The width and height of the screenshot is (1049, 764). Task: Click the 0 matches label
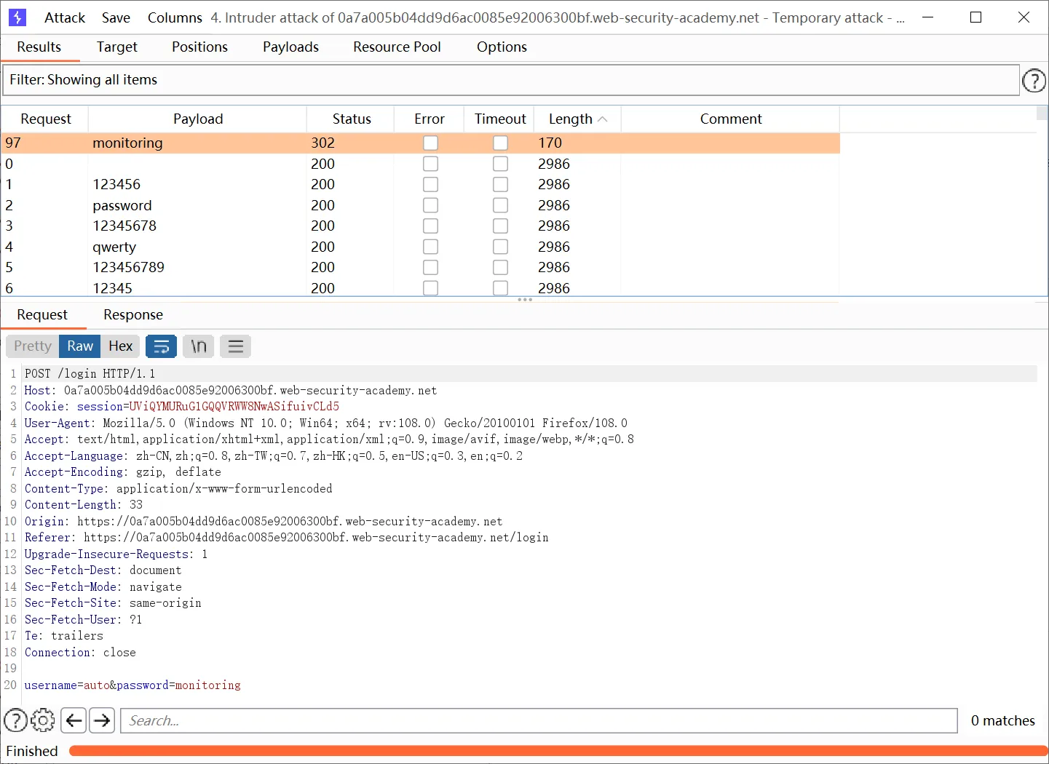click(1002, 720)
